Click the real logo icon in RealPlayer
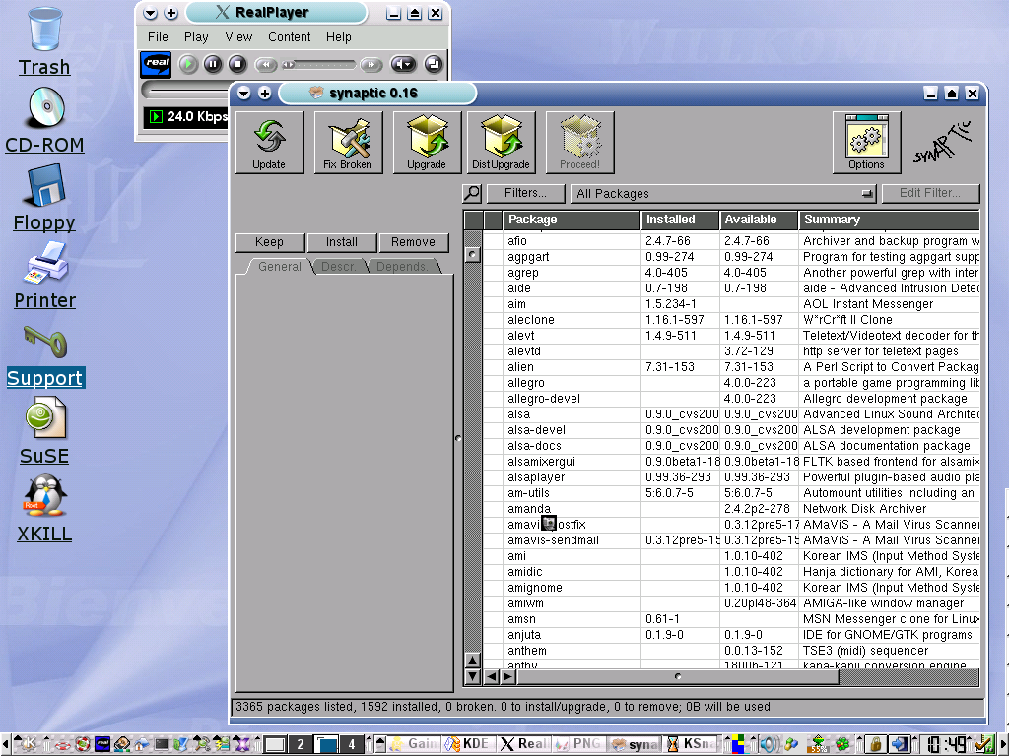The width and height of the screenshot is (1009, 756). [157, 64]
